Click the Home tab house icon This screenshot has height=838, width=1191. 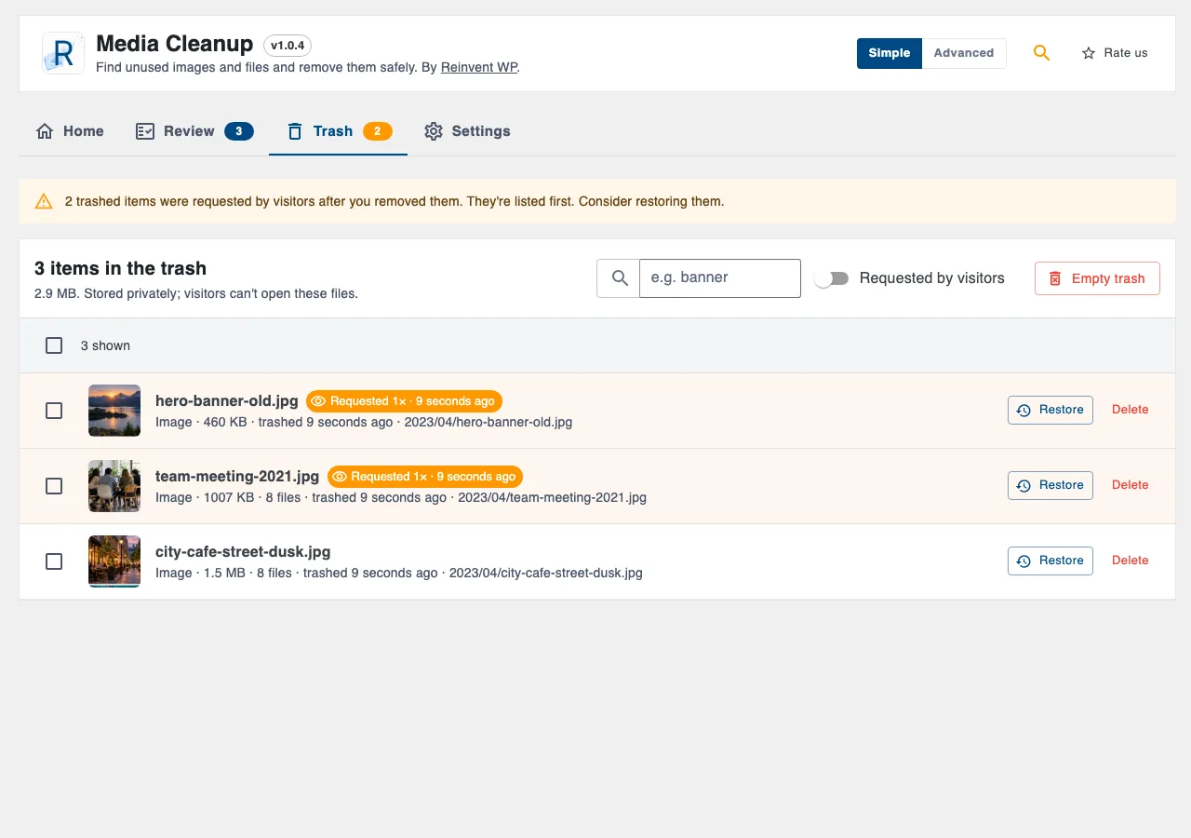45,131
